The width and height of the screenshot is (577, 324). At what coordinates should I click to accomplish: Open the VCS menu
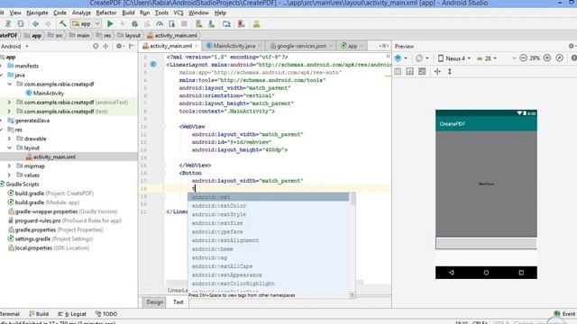(179, 13)
